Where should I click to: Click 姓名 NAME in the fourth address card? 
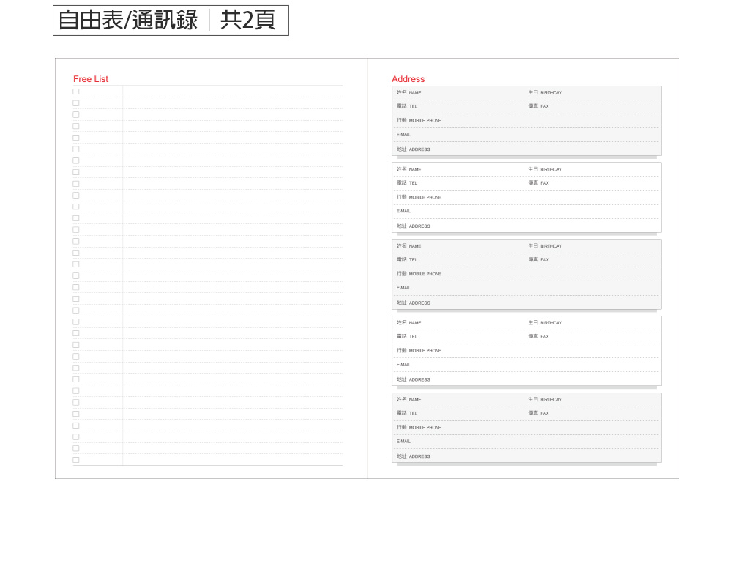tap(409, 323)
